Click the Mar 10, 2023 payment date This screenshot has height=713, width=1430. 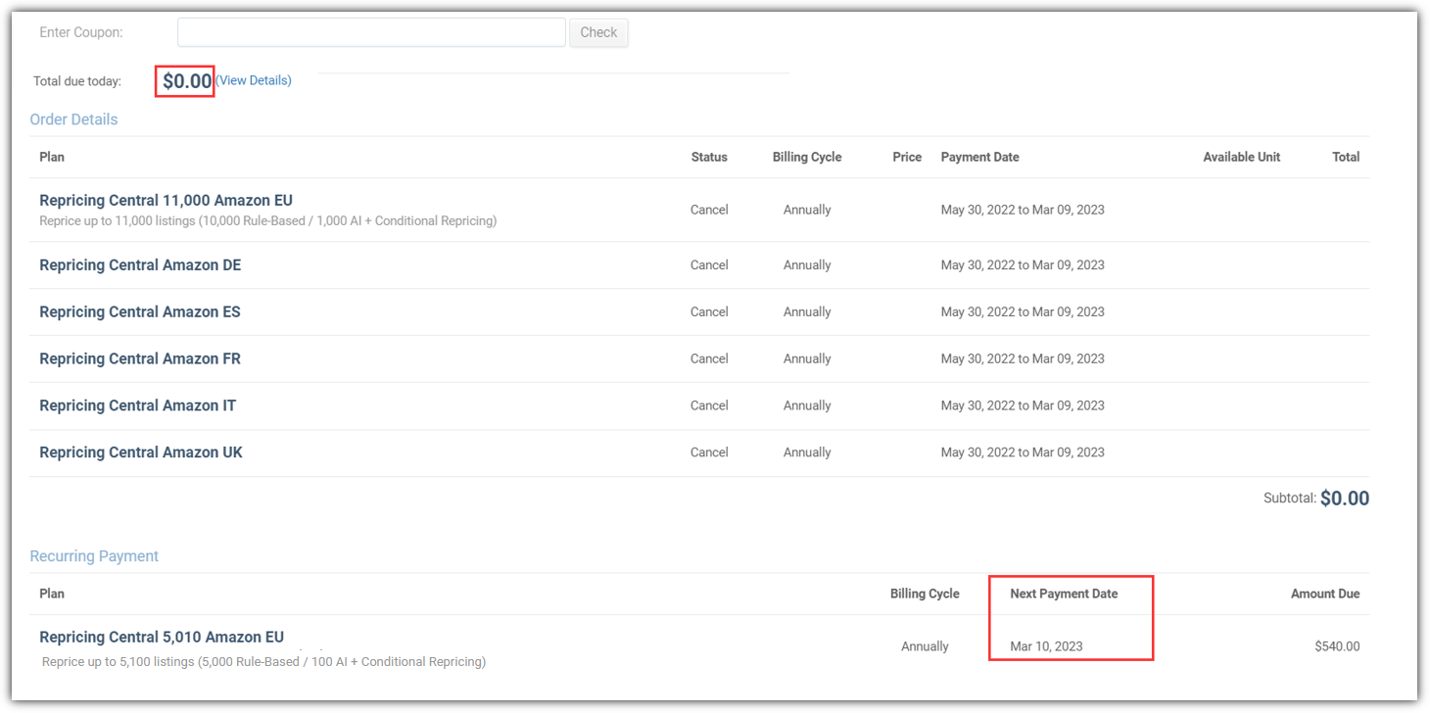pos(1046,646)
